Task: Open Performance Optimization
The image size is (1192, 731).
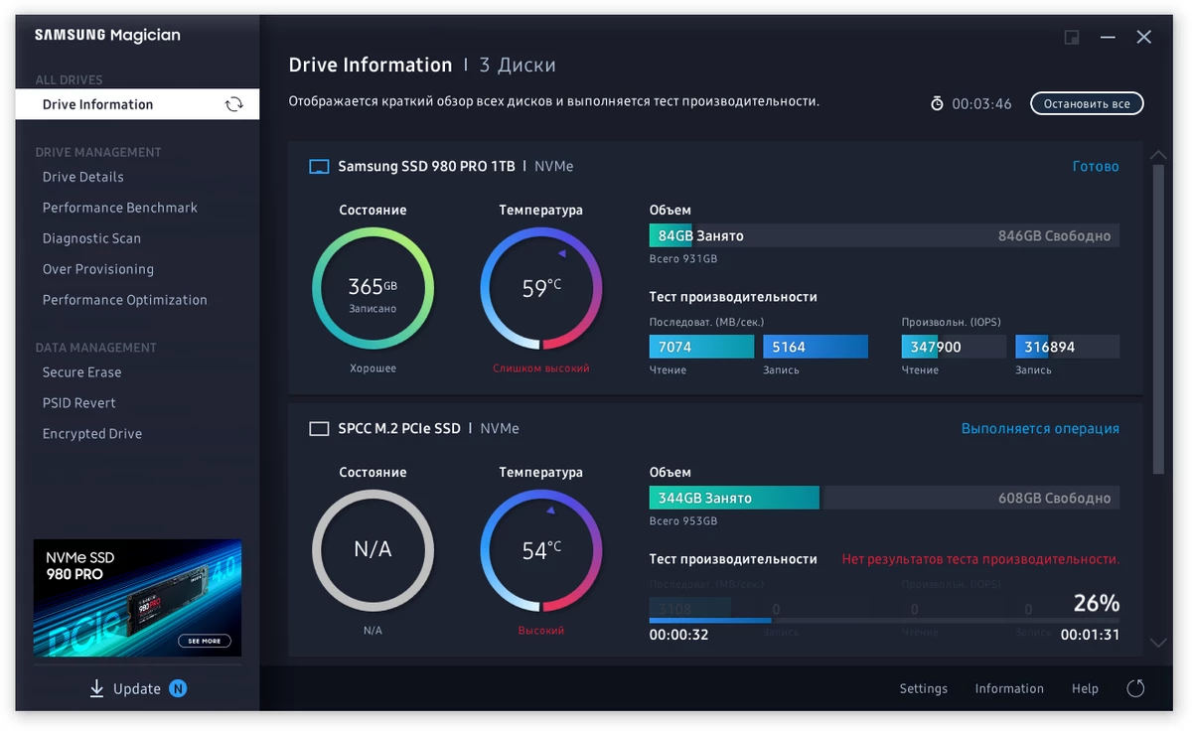Action: [x=125, y=300]
